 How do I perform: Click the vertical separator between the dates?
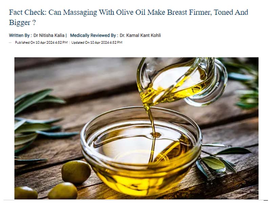point(69,43)
